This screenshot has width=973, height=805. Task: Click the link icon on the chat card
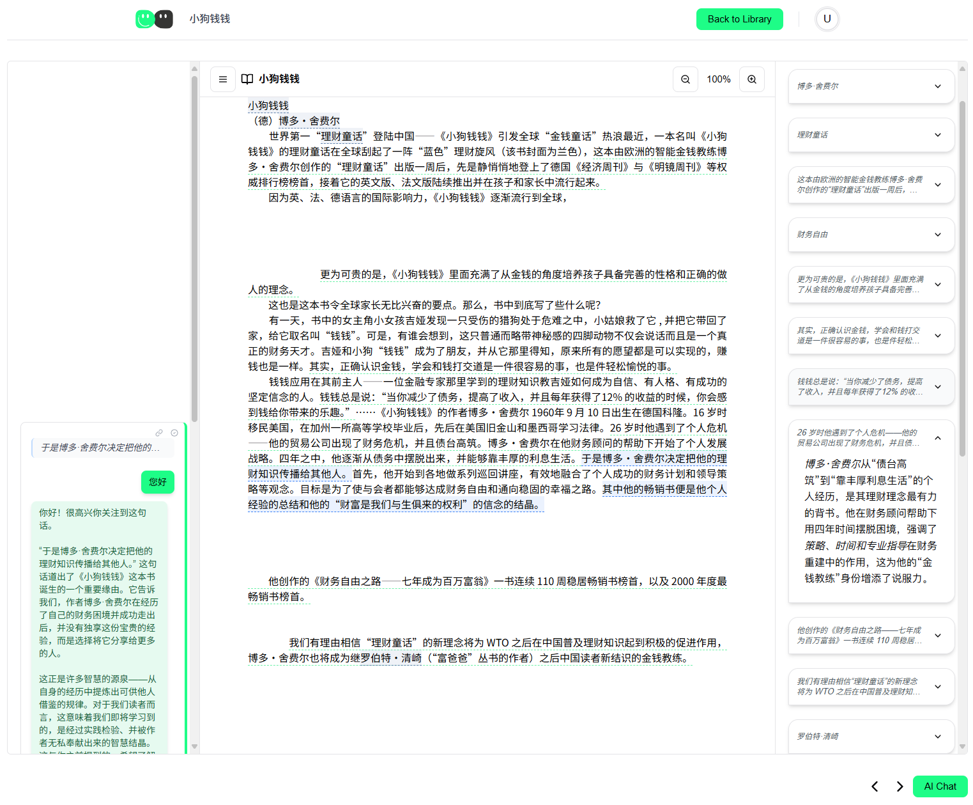[x=159, y=433]
